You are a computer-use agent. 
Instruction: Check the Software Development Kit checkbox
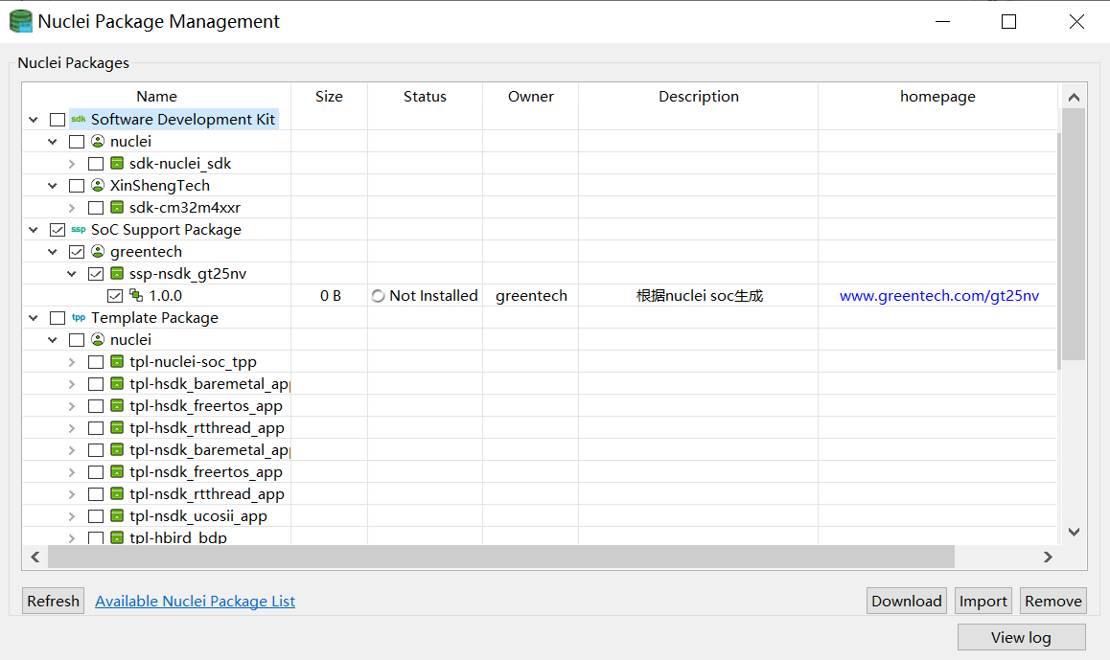tap(58, 121)
